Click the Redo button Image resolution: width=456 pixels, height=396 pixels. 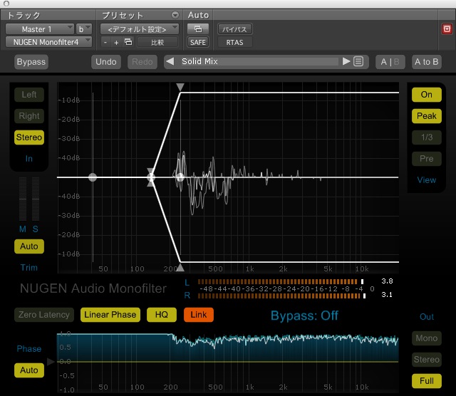142,62
